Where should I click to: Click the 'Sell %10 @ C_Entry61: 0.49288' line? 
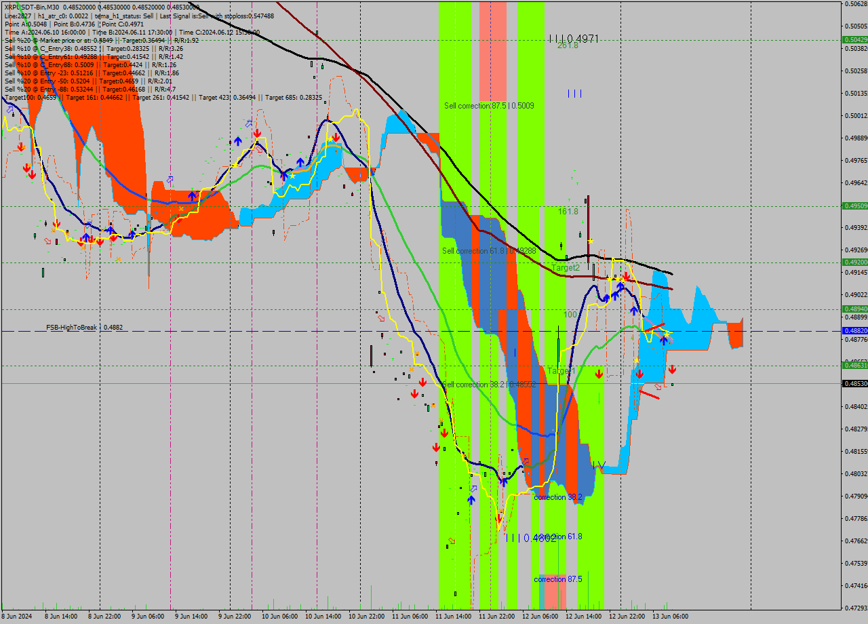tap(94, 56)
